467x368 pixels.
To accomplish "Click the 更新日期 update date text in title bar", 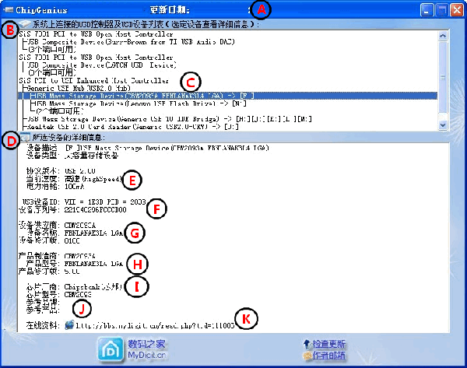I will tap(170, 10).
